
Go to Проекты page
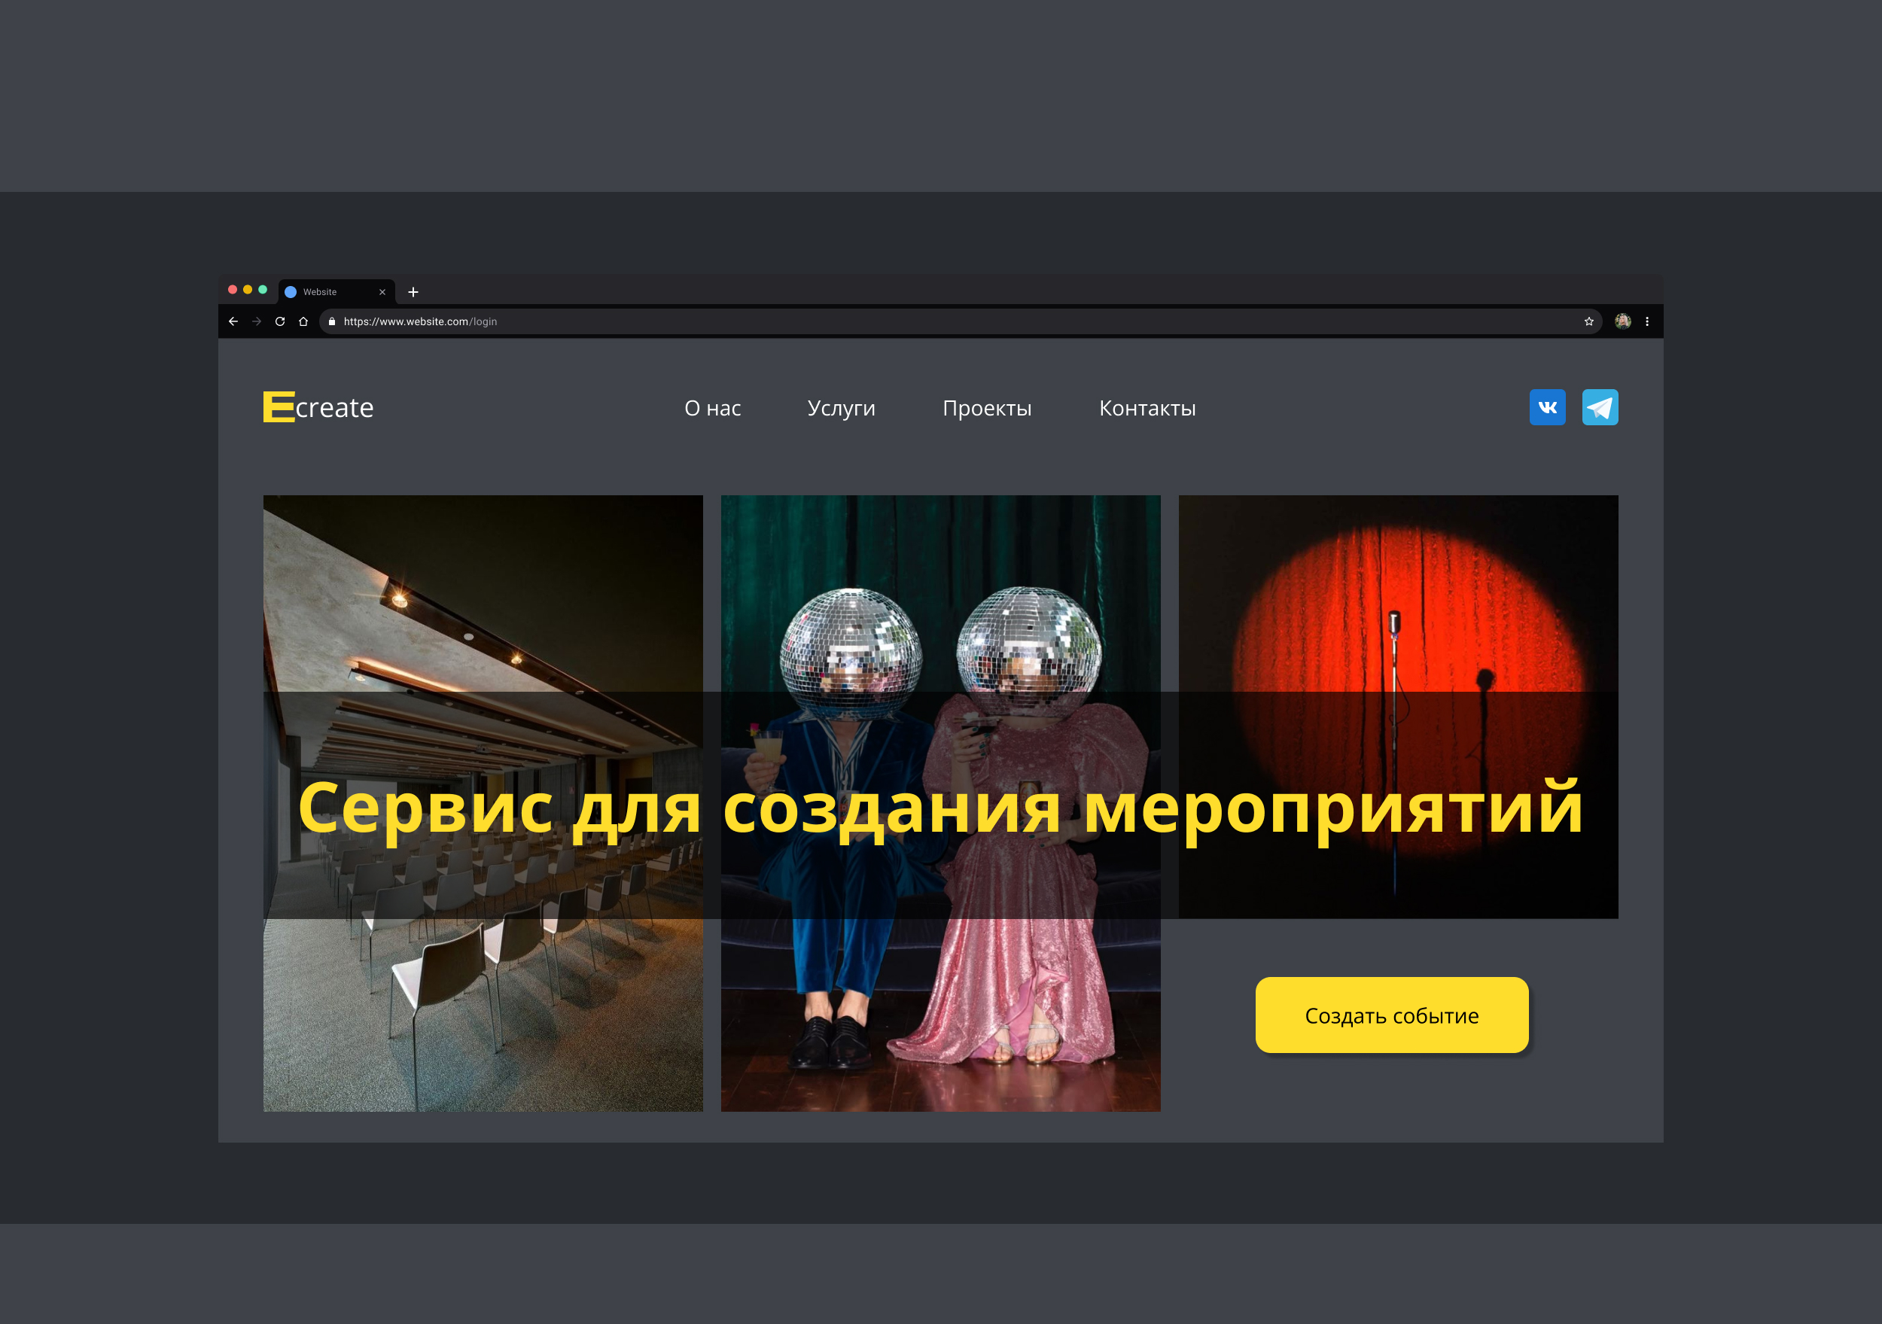coord(987,408)
